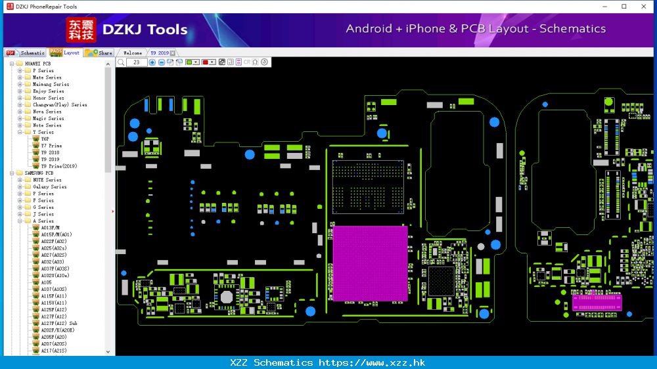Expand the Maimang Series node
This screenshot has width=657, height=369.
pos(20,84)
